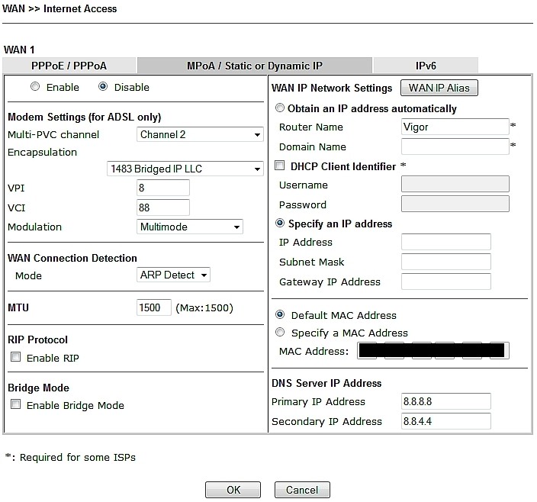Click the MTU value field
Viewport: 537px width, 502px height.
154,307
